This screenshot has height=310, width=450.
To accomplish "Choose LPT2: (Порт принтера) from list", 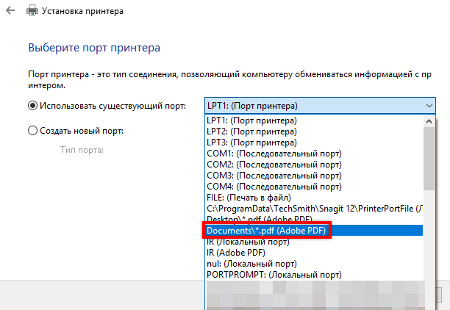I will point(252,131).
